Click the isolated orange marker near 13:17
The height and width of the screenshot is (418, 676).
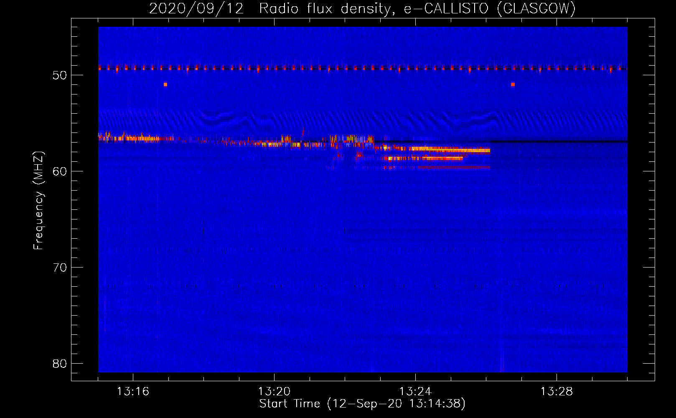click(165, 84)
